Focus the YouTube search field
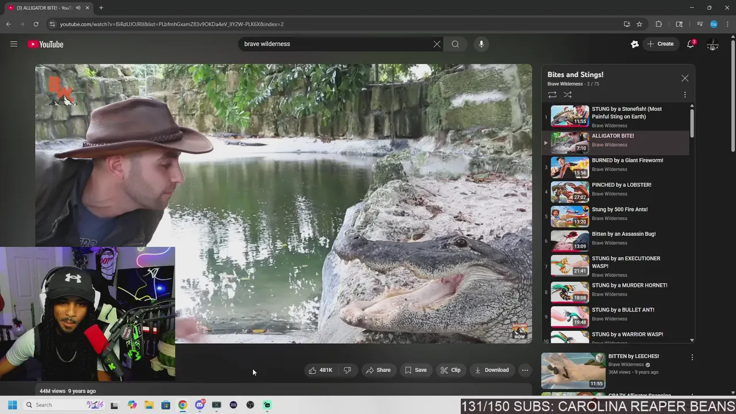The width and height of the screenshot is (736, 414). pos(336,44)
